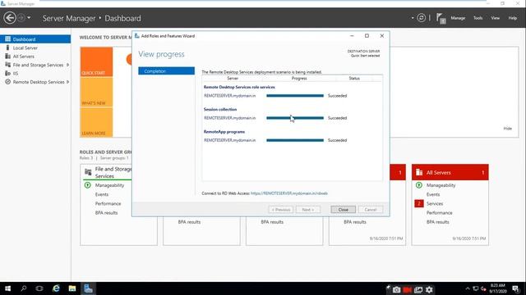526x295 pixels.
Task: Select the Completion step in wizard
Action: coord(166,71)
